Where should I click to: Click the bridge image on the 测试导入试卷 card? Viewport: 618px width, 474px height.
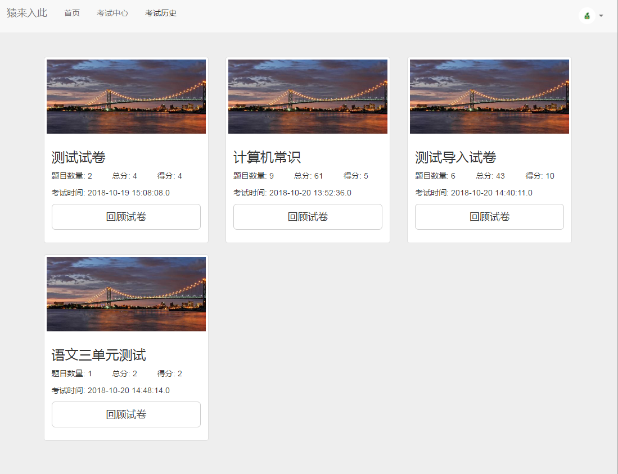click(x=489, y=97)
